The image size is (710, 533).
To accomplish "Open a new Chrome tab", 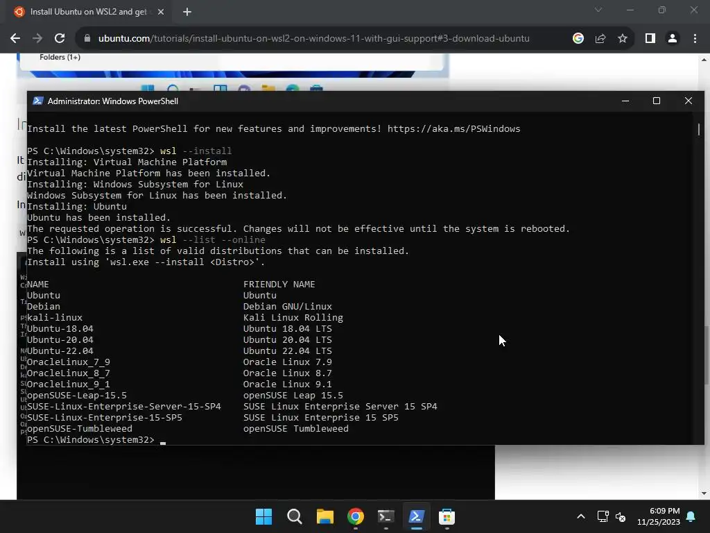I will click(187, 12).
